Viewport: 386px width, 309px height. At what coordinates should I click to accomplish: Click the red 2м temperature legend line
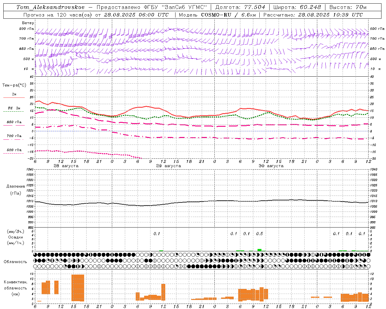point(14,98)
